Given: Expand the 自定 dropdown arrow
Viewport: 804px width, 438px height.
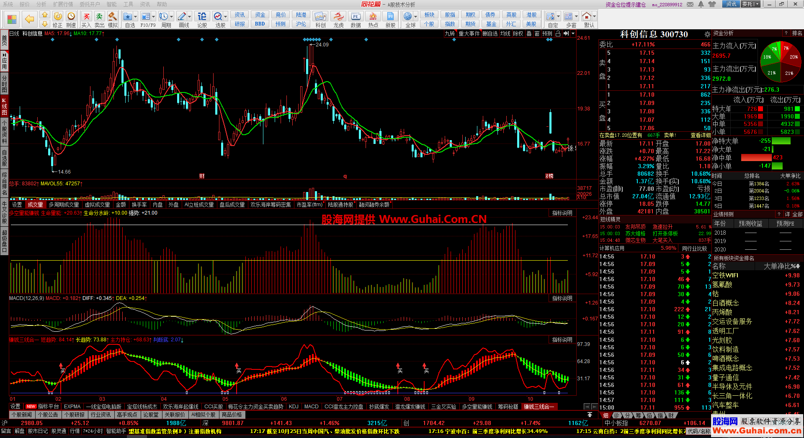Looking at the screenshot, I should (558, 17).
